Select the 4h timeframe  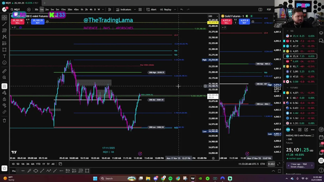(91, 10)
